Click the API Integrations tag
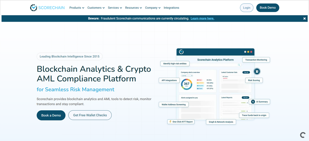 (169, 80)
